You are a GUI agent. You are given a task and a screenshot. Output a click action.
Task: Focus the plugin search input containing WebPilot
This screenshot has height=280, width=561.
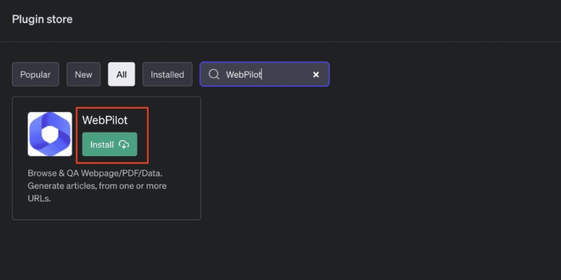[264, 74]
